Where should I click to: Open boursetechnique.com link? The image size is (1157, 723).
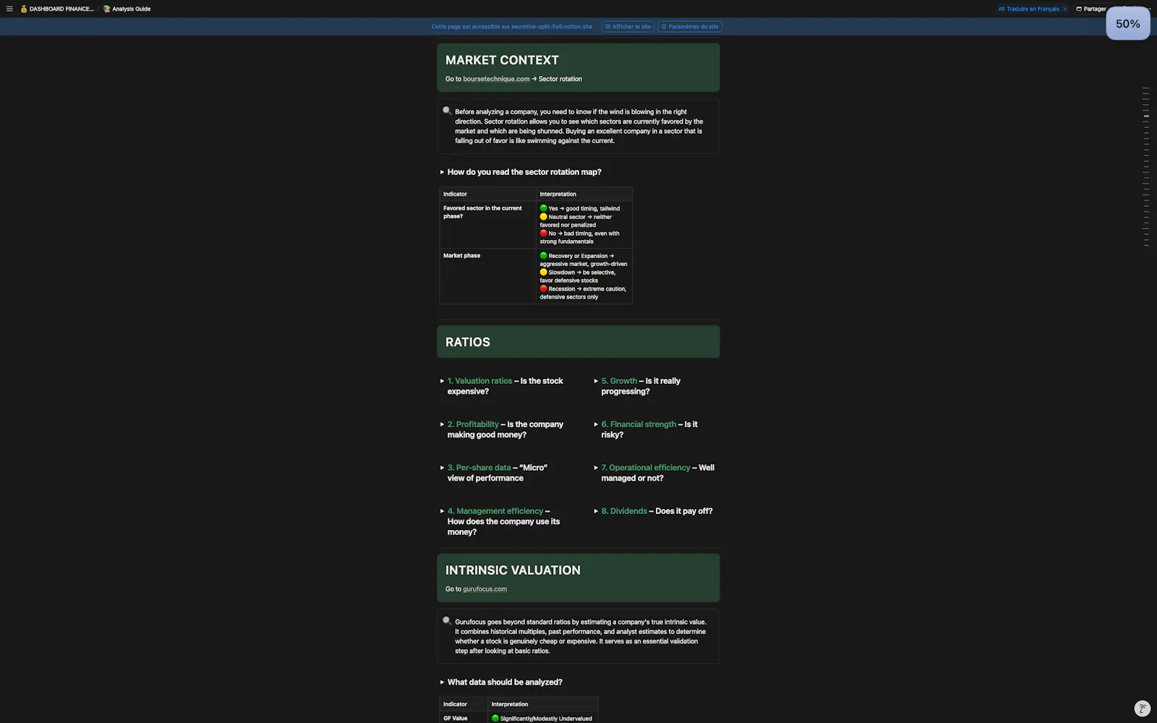coord(496,79)
